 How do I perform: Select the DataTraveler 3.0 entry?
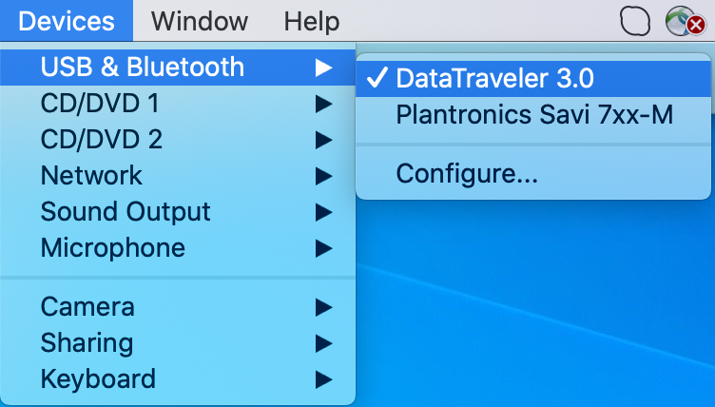click(x=494, y=78)
